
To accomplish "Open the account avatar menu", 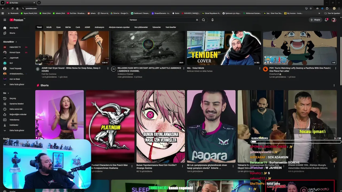I will (x=334, y=20).
